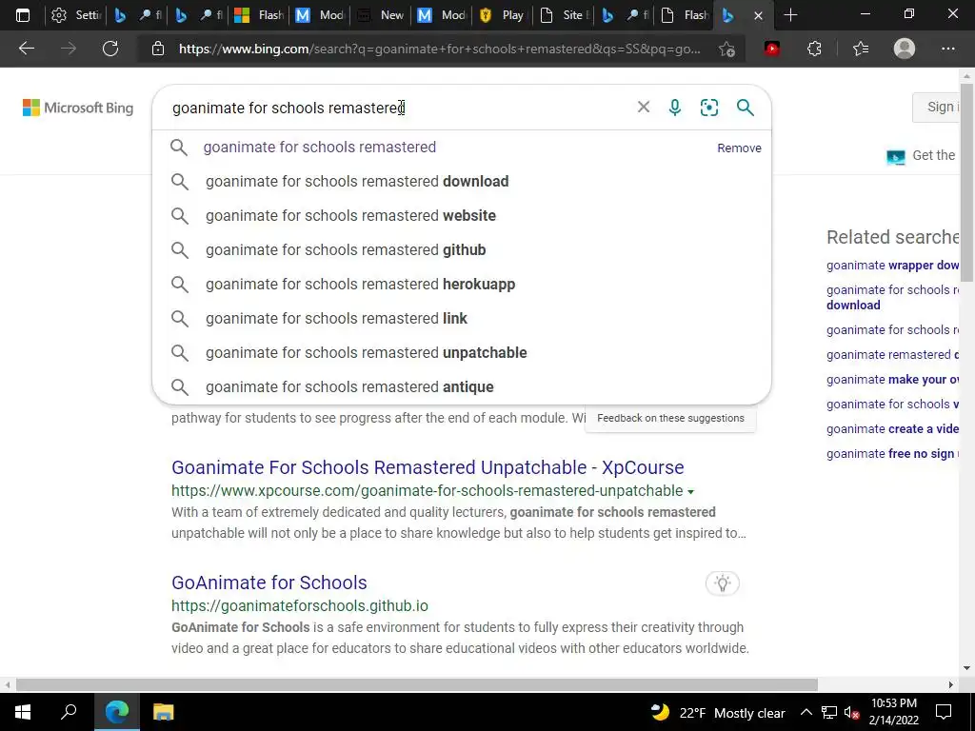Open the red YouTube extension icon
The height and width of the screenshot is (731, 975).
pyautogui.click(x=772, y=49)
